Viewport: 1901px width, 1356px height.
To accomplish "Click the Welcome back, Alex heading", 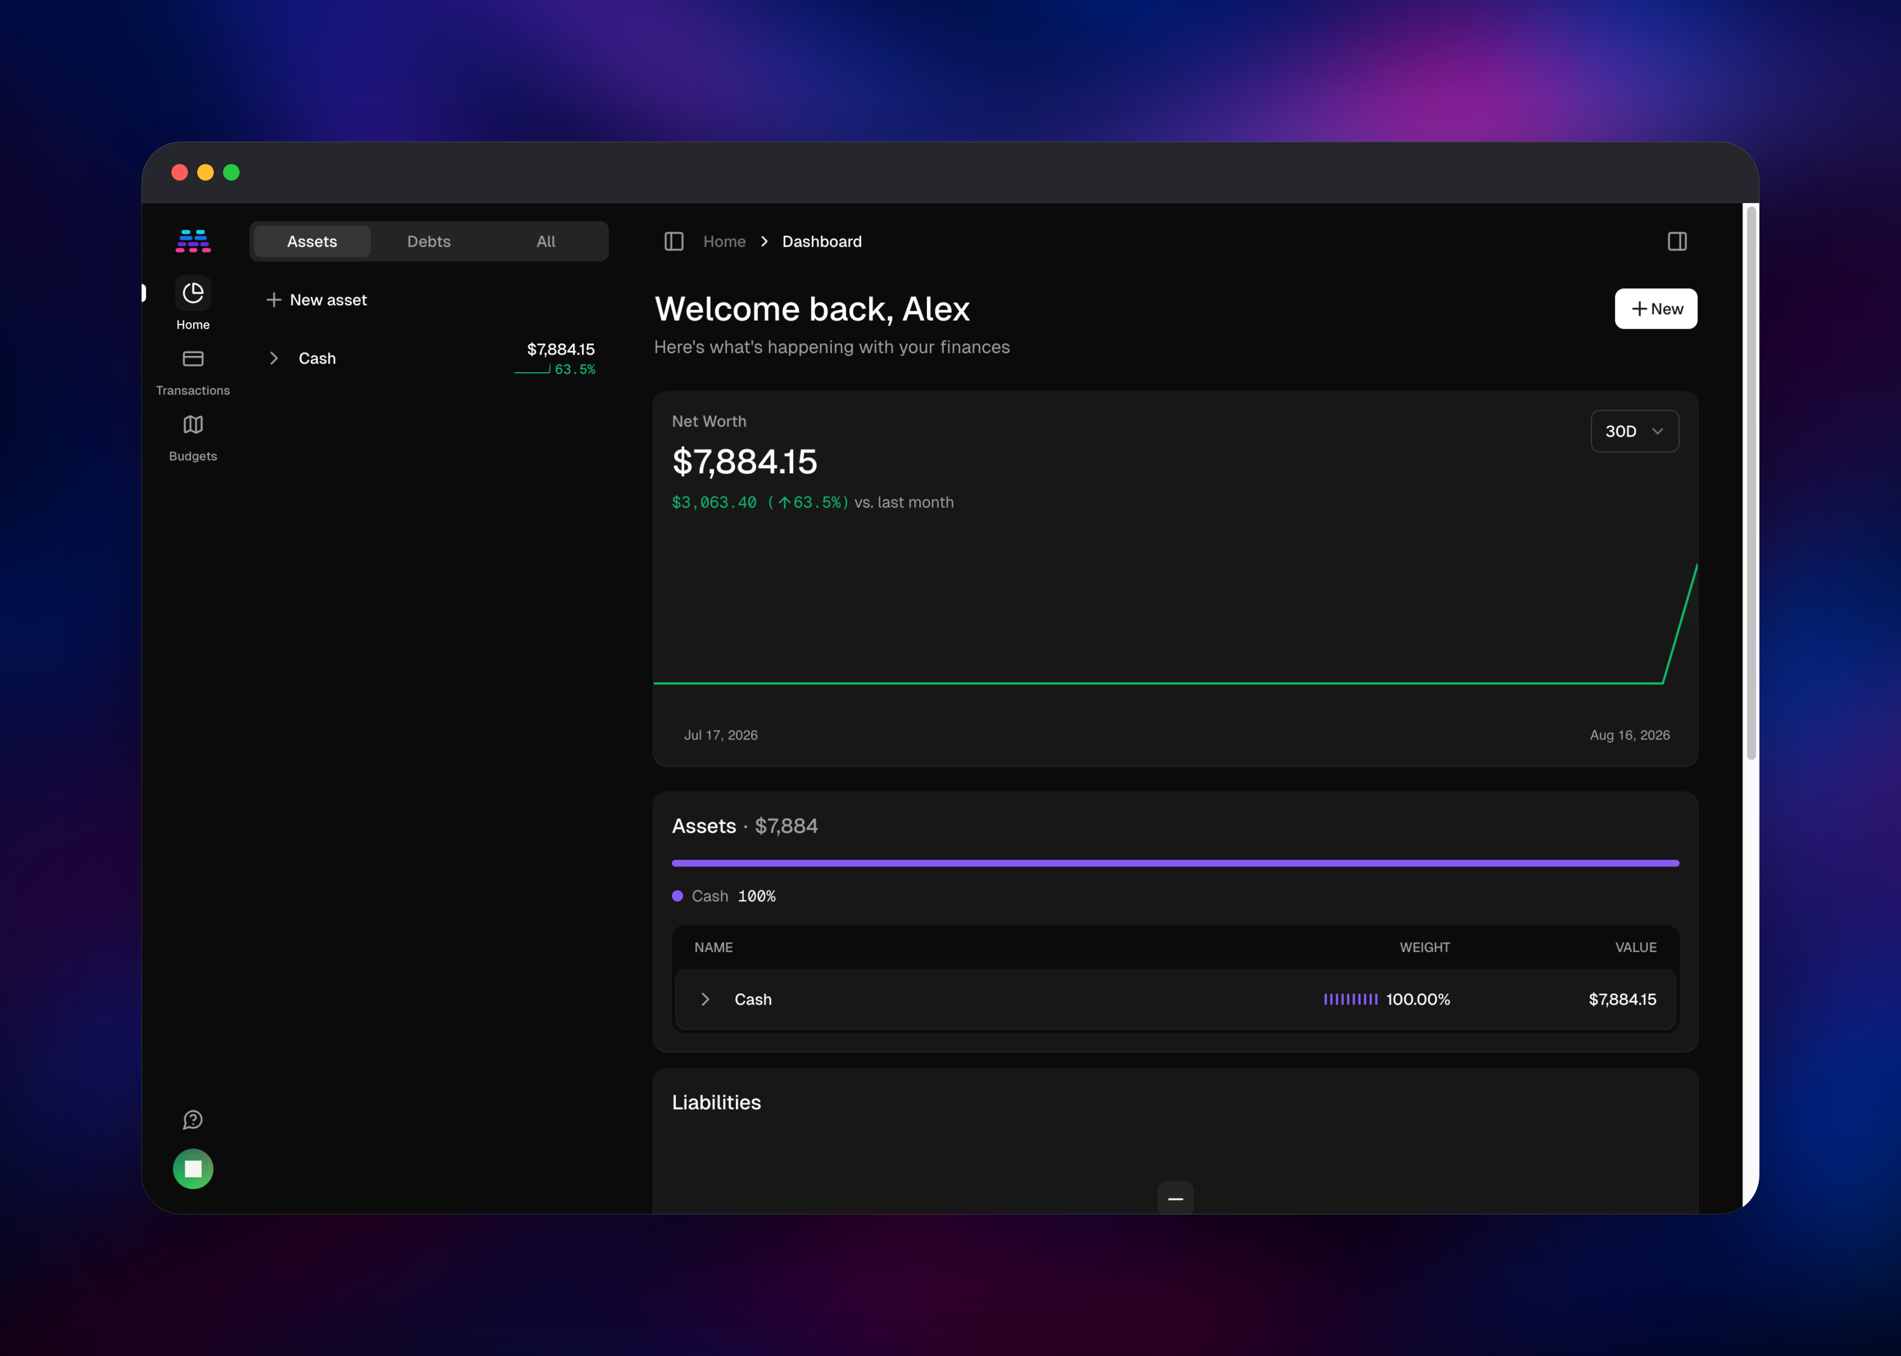I will pos(812,309).
